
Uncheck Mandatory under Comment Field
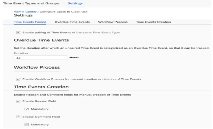tap(27, 124)
